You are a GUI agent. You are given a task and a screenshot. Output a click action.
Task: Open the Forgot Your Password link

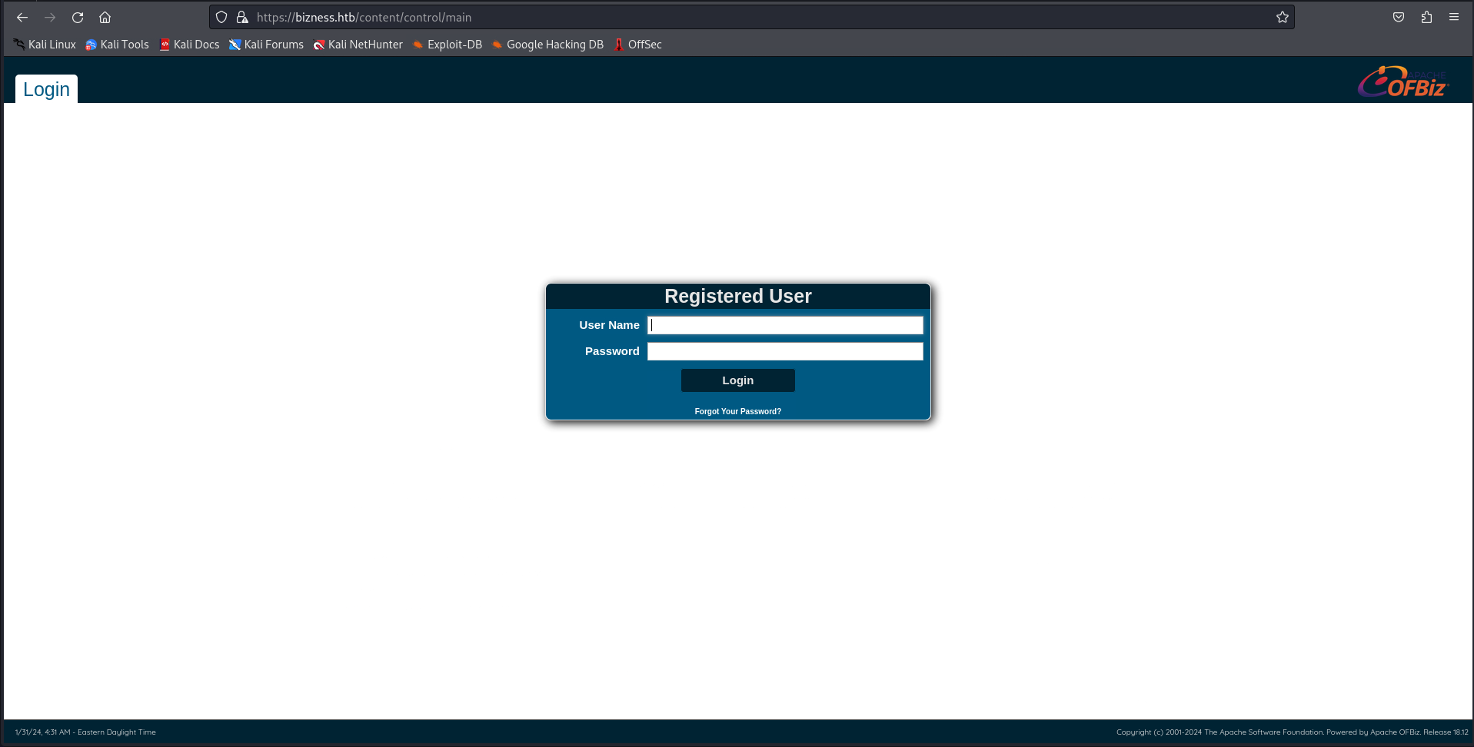738,412
